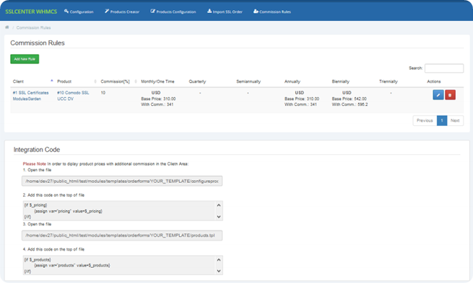The height and width of the screenshot is (283, 473).
Task: Click the home icon in the breadcrumb
Action: (x=7, y=27)
